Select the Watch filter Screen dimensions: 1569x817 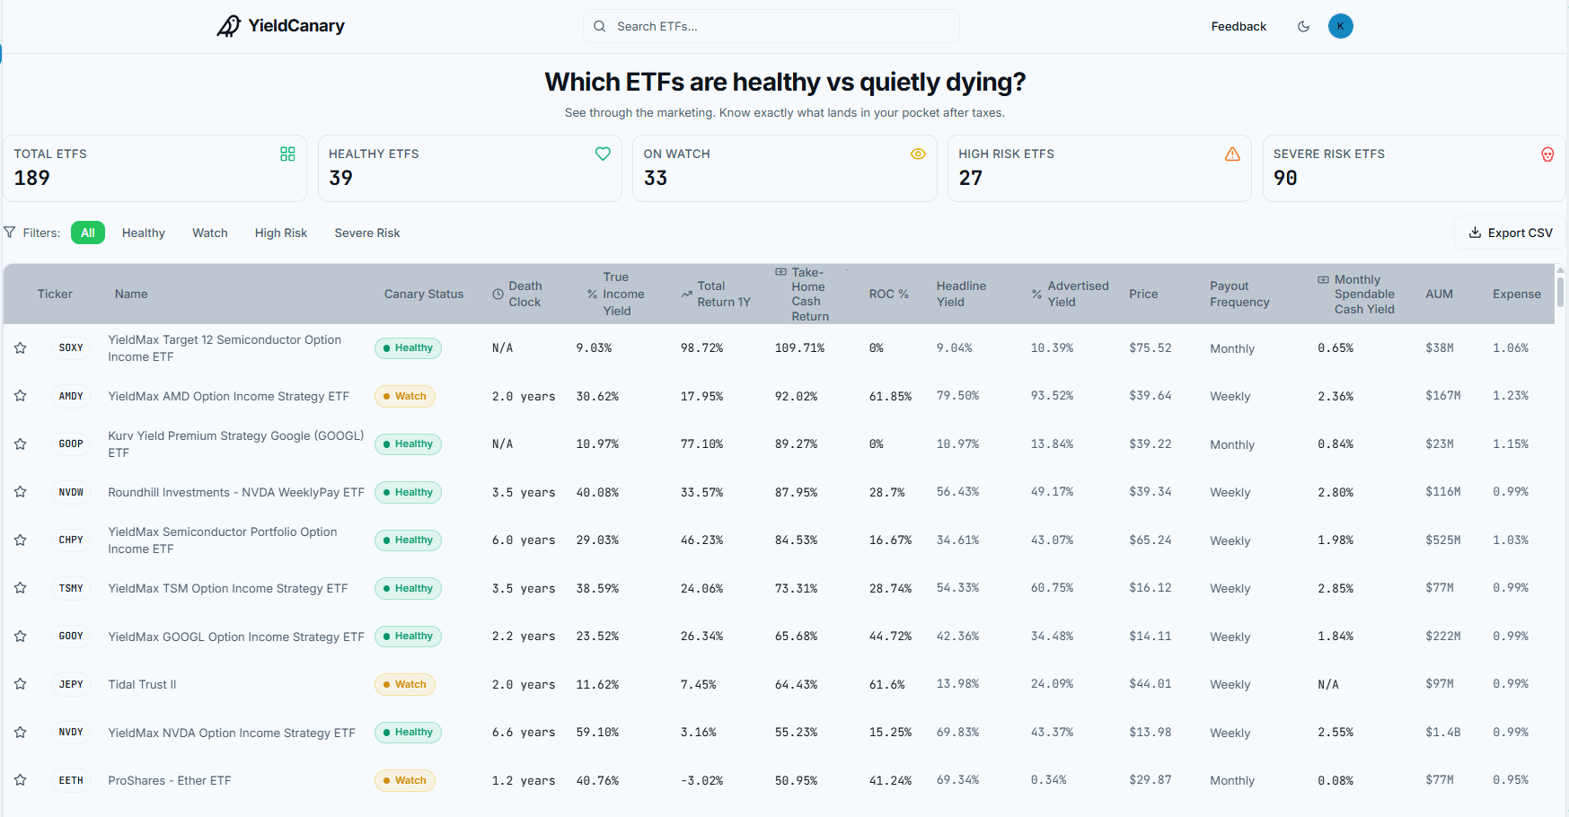(x=210, y=233)
